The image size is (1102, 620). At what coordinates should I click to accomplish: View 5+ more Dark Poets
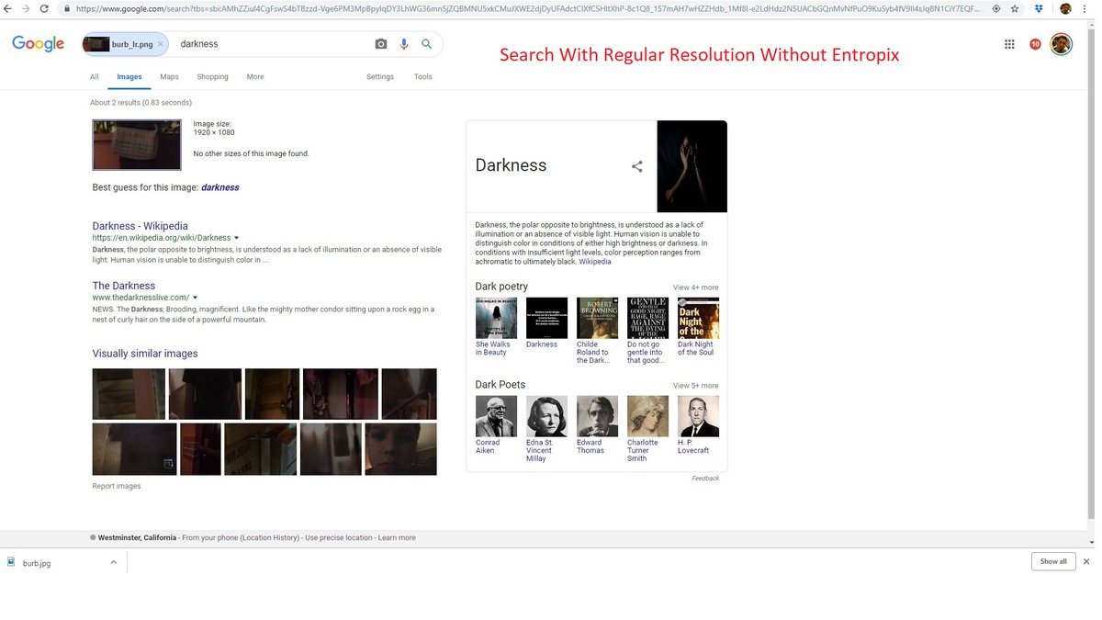[x=696, y=386]
